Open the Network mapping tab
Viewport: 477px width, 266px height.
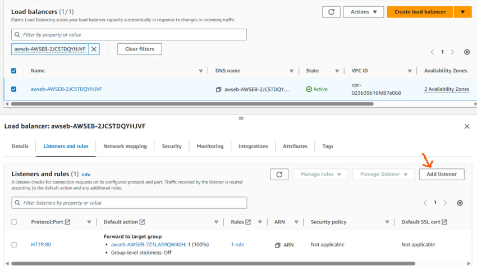(125, 146)
